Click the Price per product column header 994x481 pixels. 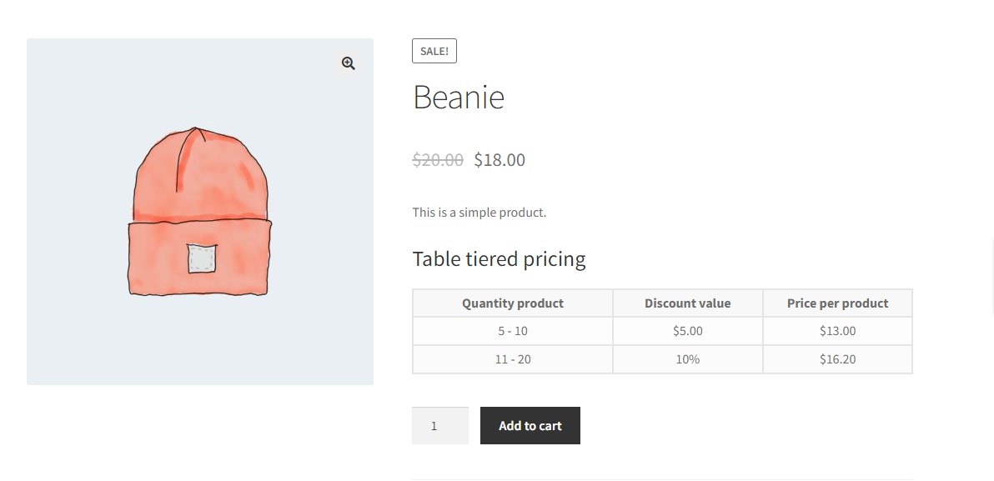point(837,303)
